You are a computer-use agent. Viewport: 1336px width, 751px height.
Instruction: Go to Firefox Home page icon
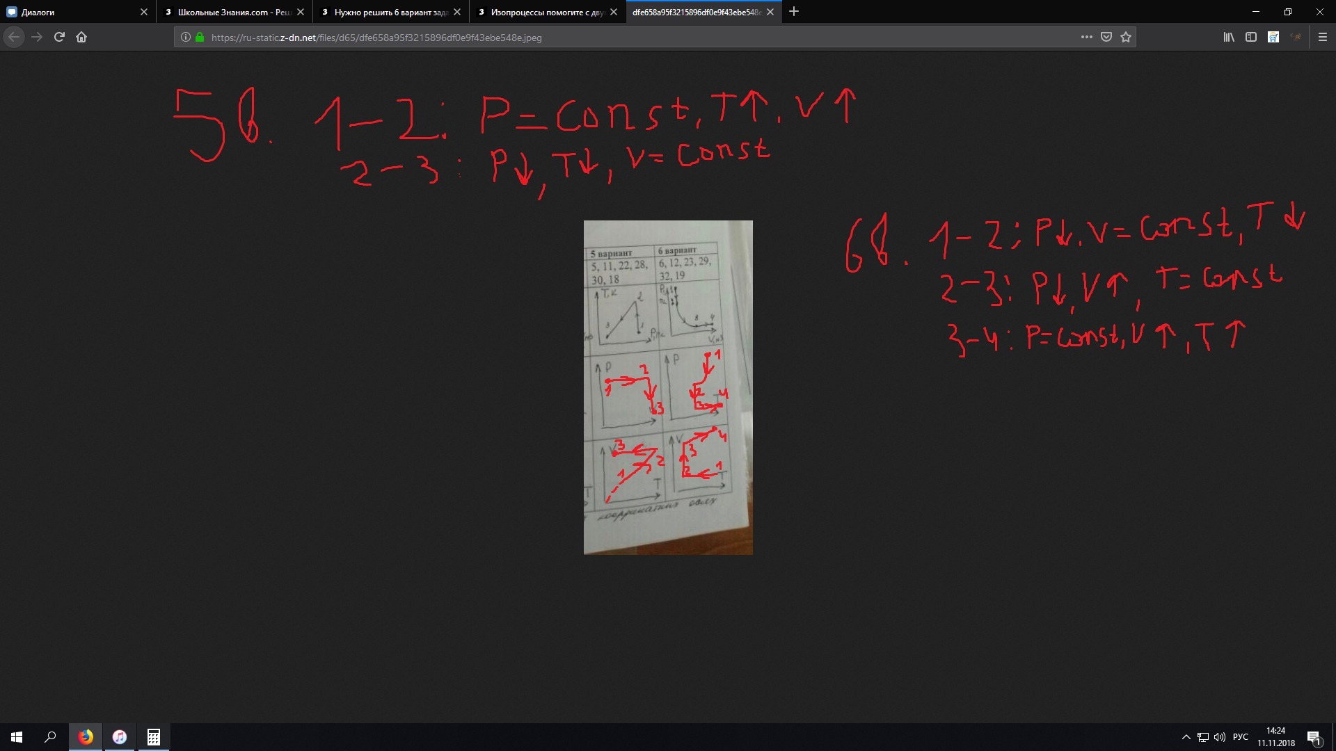click(81, 37)
